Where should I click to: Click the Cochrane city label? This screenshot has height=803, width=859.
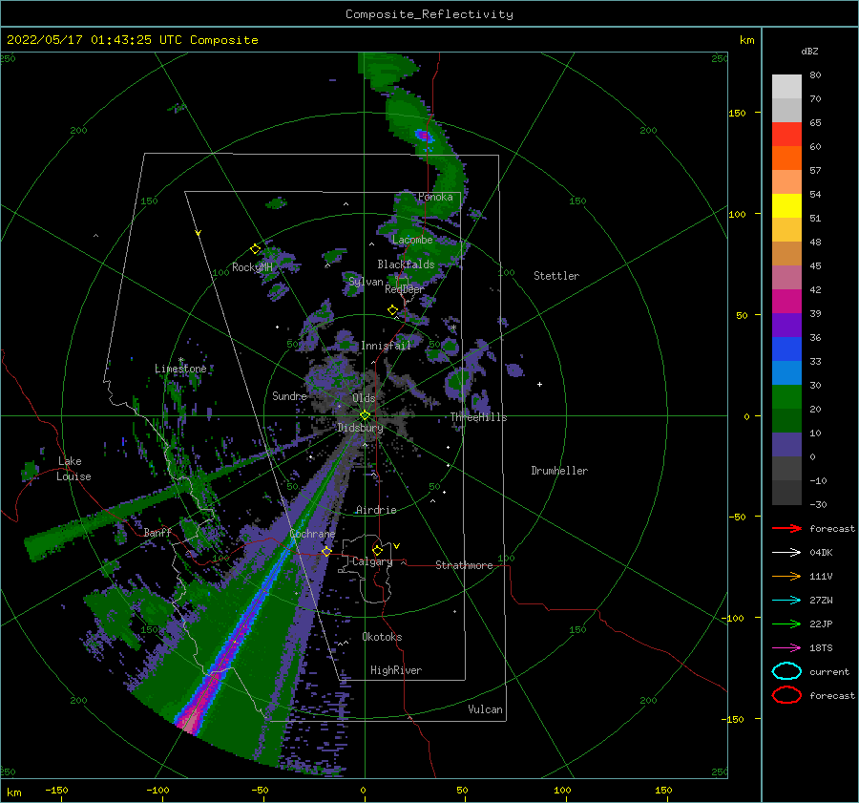[312, 534]
